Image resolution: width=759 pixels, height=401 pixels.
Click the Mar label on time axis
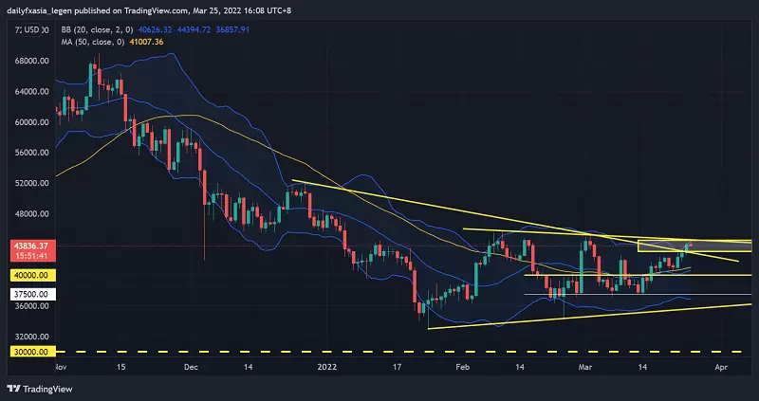(x=585, y=367)
